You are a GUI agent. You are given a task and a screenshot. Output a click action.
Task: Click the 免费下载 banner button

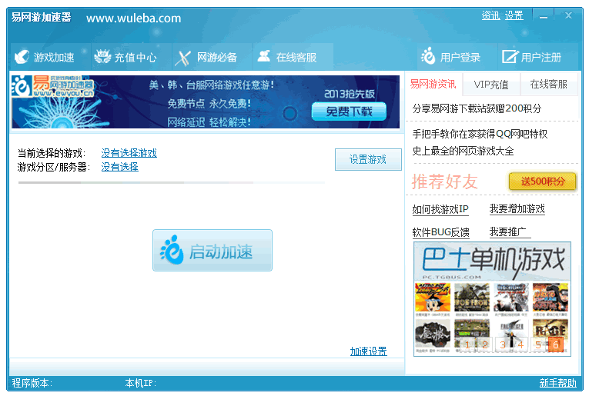(349, 111)
